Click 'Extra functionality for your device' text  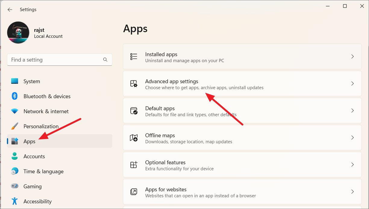pos(180,169)
